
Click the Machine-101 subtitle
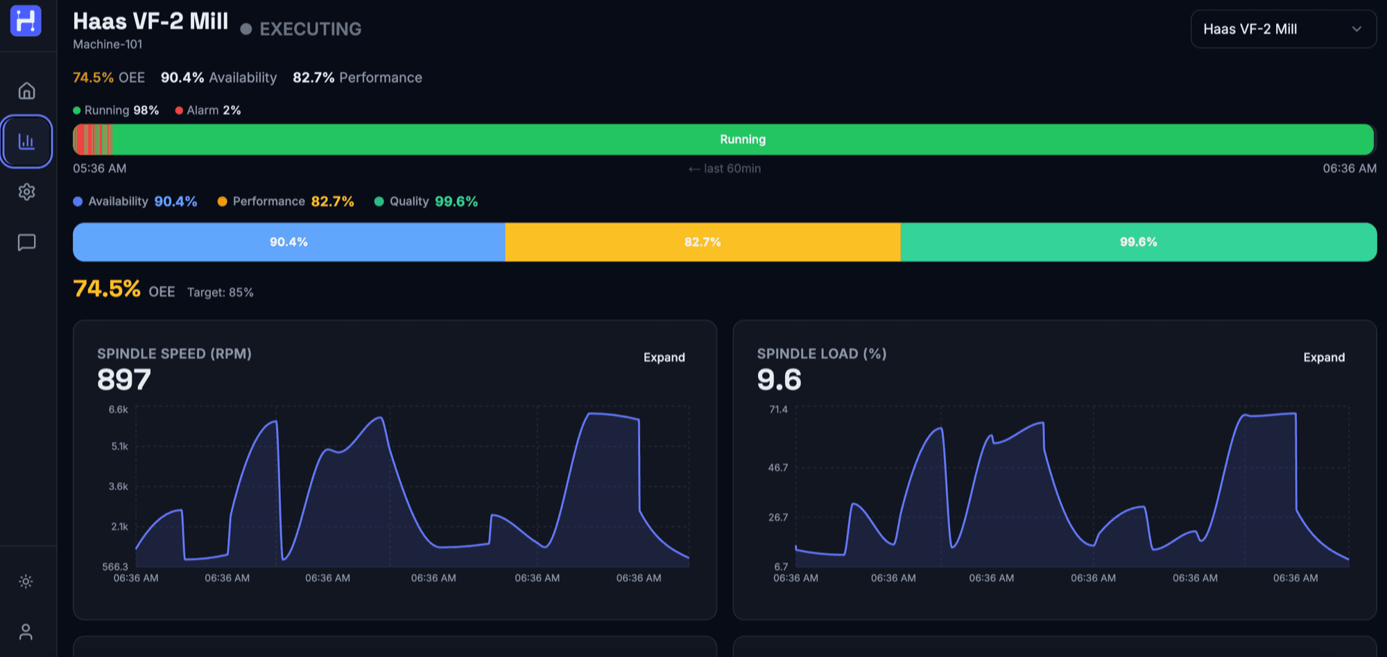click(107, 44)
